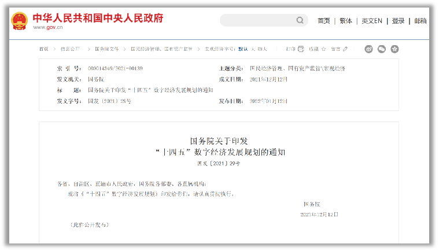Open 首页 in the top navigation
439x251 pixels.
pos(324,21)
